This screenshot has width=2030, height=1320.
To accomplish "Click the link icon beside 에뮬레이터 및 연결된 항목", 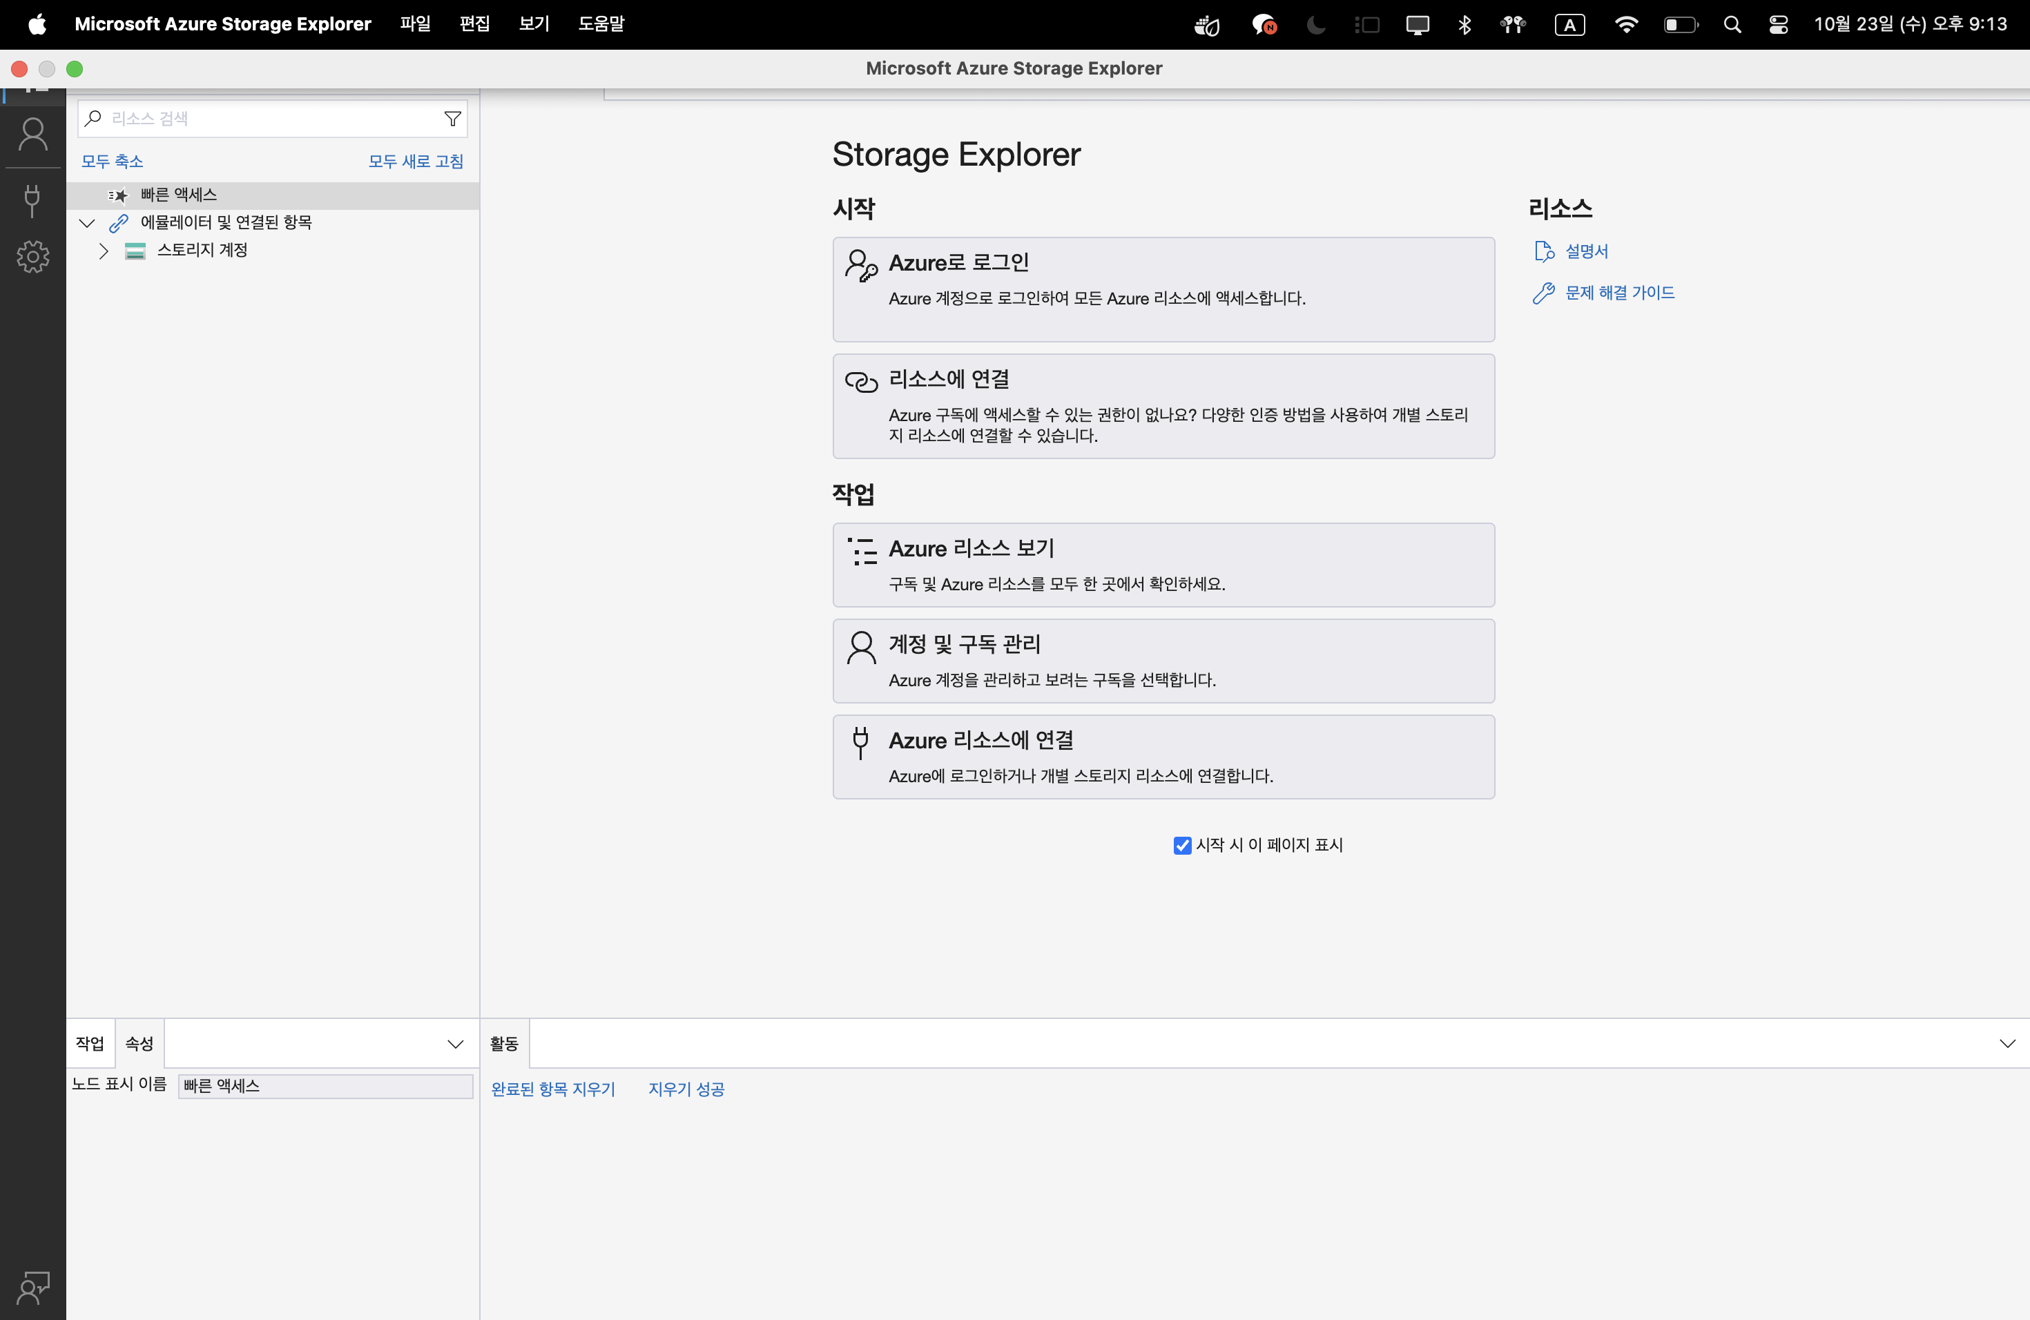I will click(119, 224).
